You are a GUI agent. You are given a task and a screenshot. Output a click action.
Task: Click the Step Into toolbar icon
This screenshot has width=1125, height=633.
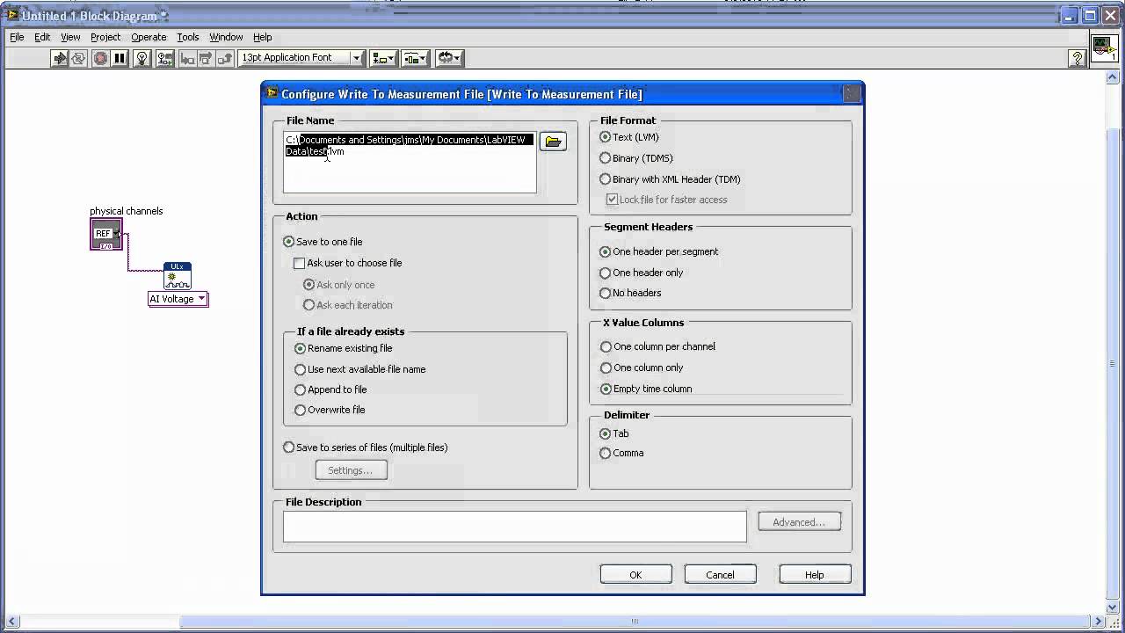pos(186,58)
